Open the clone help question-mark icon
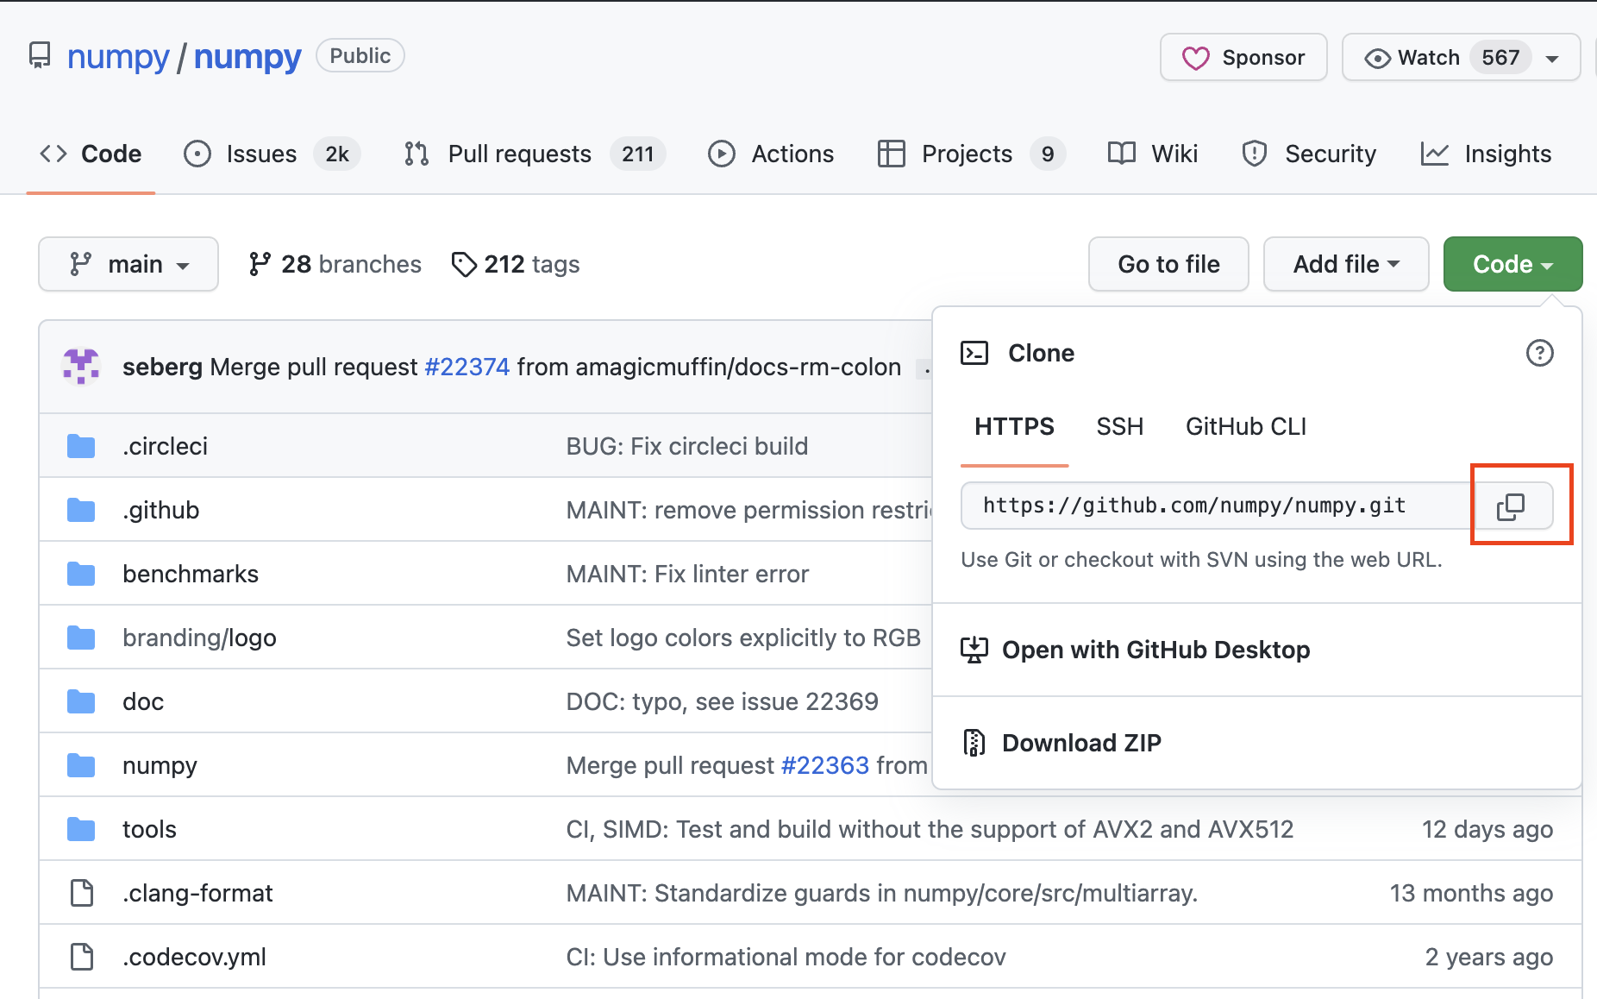 coord(1539,353)
